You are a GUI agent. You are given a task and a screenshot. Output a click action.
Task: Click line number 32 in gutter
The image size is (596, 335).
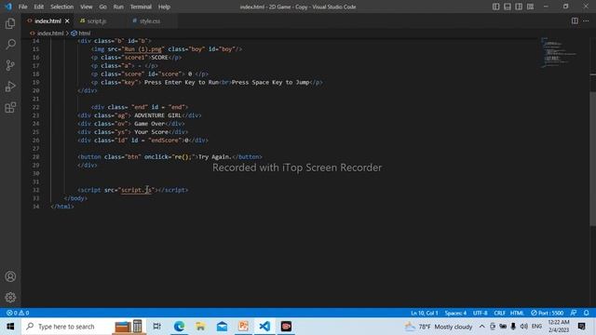pyautogui.click(x=35, y=190)
